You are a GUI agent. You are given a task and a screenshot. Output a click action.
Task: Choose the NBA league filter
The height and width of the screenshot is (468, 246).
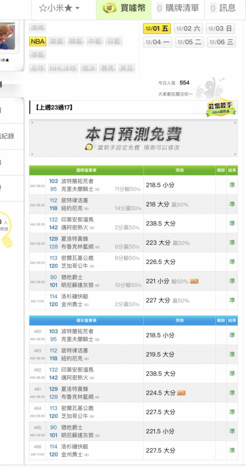coord(37,42)
